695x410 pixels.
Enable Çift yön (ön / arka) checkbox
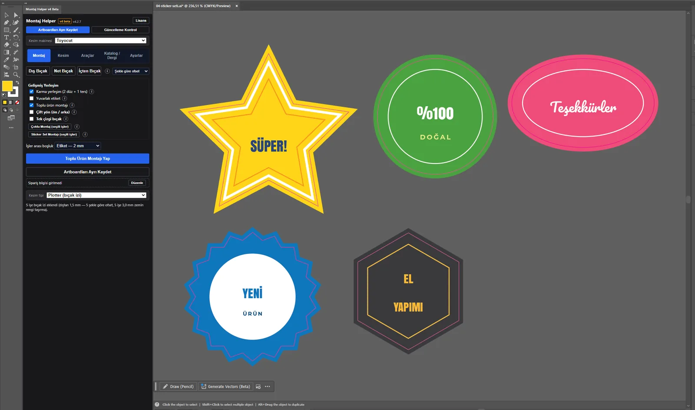31,112
